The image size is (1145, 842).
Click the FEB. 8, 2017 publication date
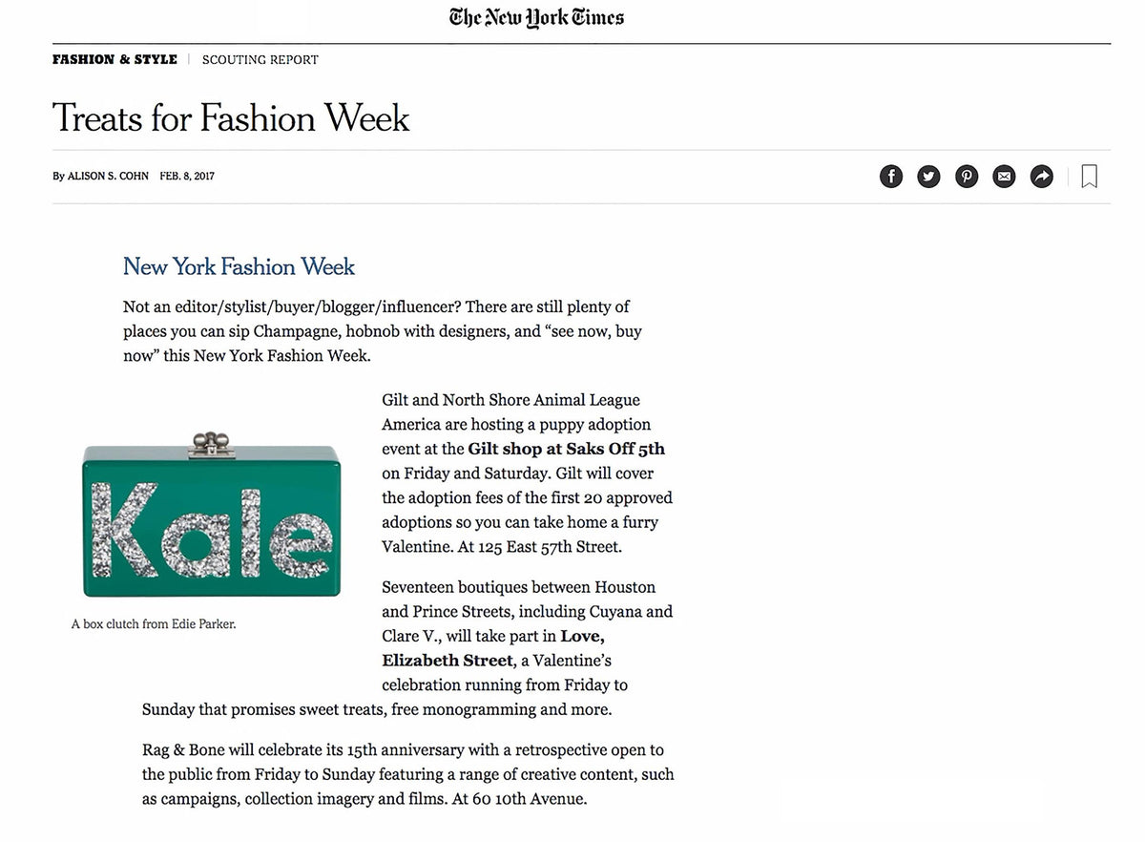pyautogui.click(x=188, y=176)
